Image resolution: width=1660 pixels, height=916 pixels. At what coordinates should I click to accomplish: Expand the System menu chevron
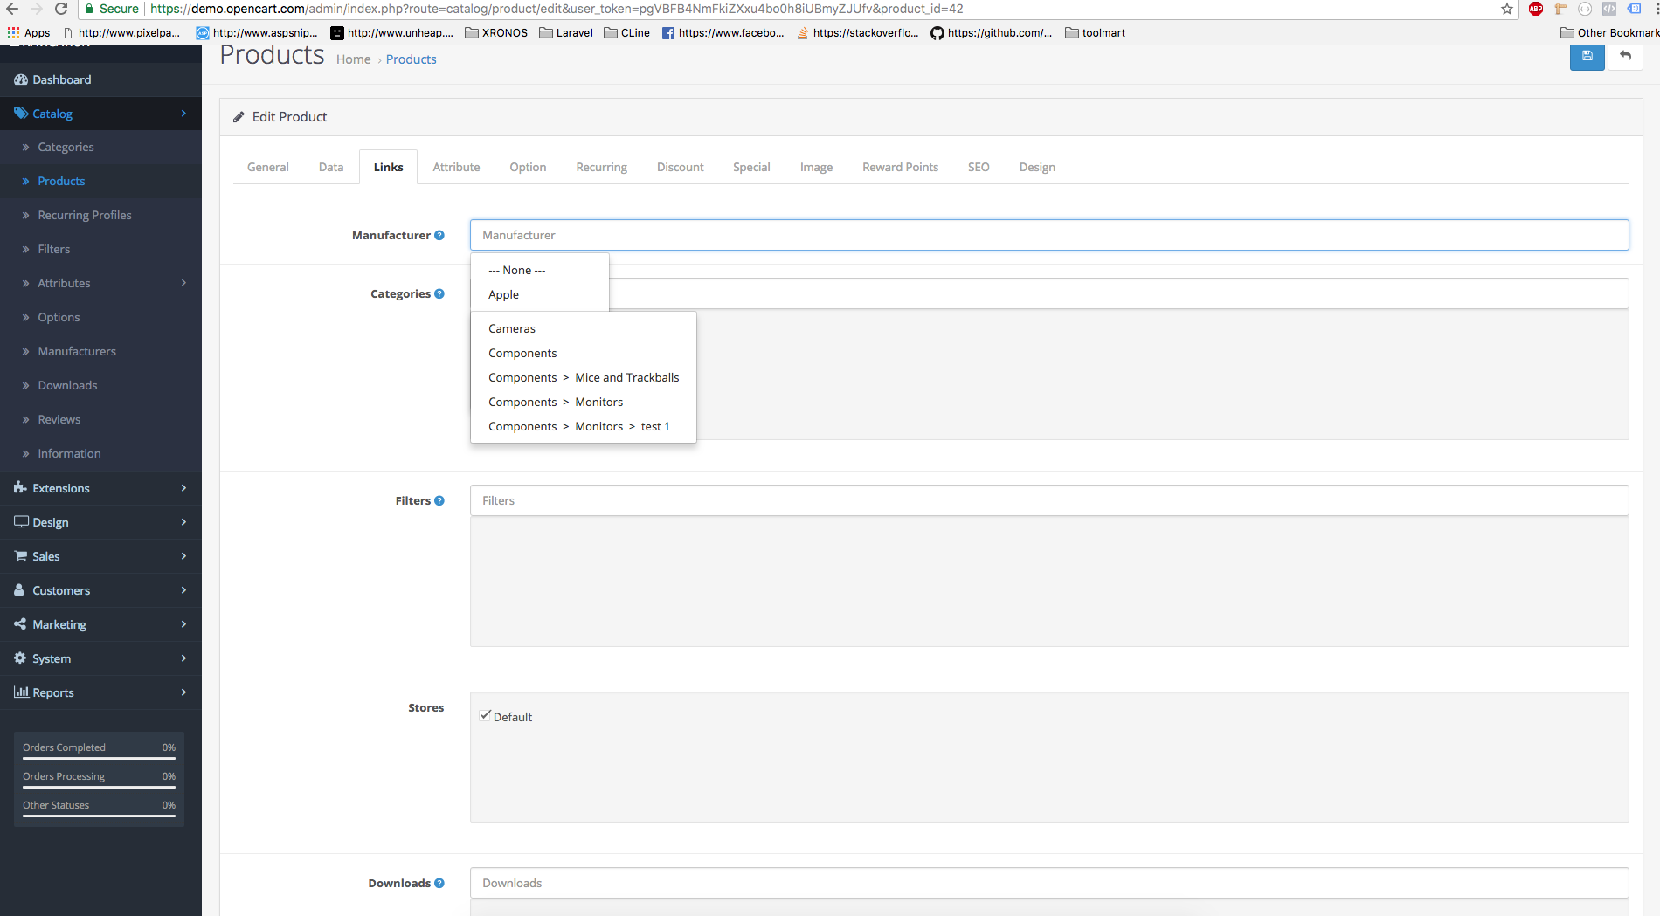[183, 658]
